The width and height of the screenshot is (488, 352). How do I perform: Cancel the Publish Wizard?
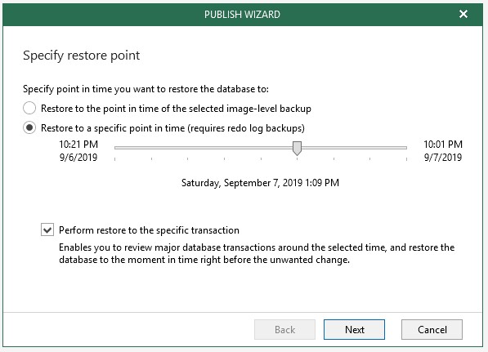432,329
